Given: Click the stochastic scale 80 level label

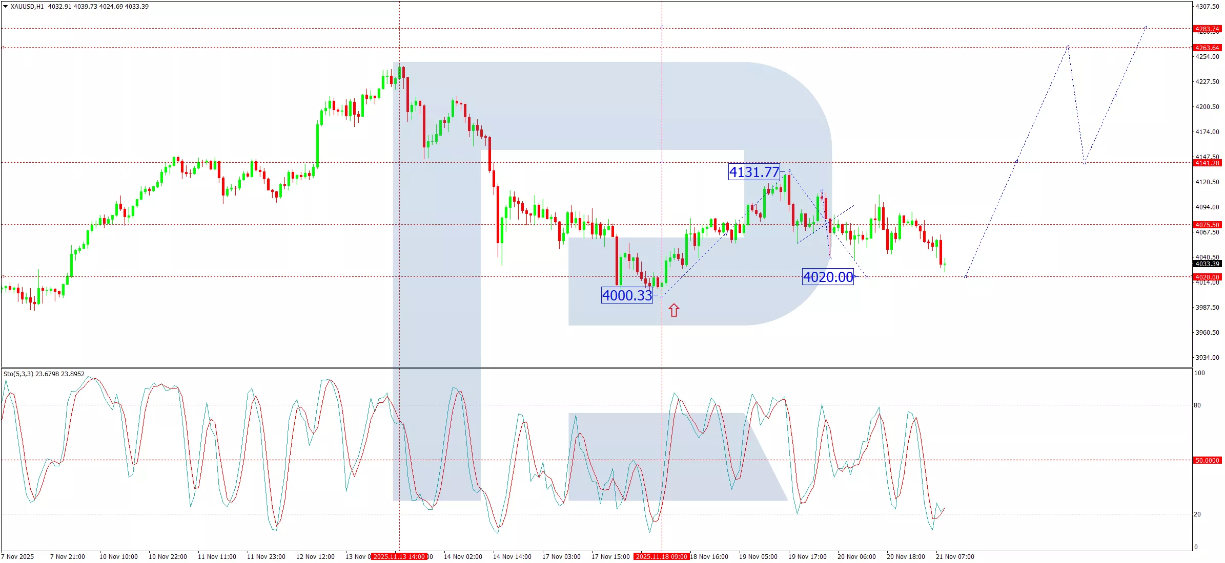Looking at the screenshot, I should (x=1197, y=405).
